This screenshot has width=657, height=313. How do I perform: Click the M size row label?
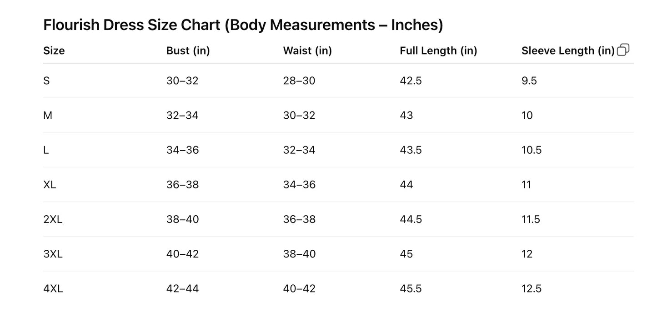click(48, 116)
